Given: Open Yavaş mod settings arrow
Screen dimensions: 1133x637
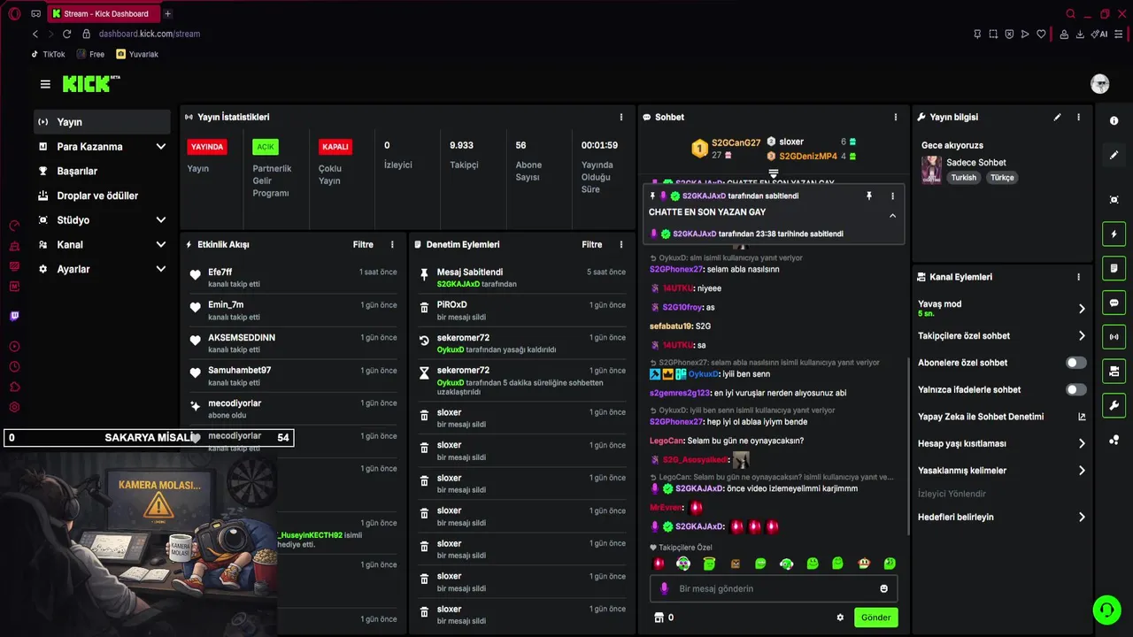Looking at the screenshot, I should click(1082, 309).
